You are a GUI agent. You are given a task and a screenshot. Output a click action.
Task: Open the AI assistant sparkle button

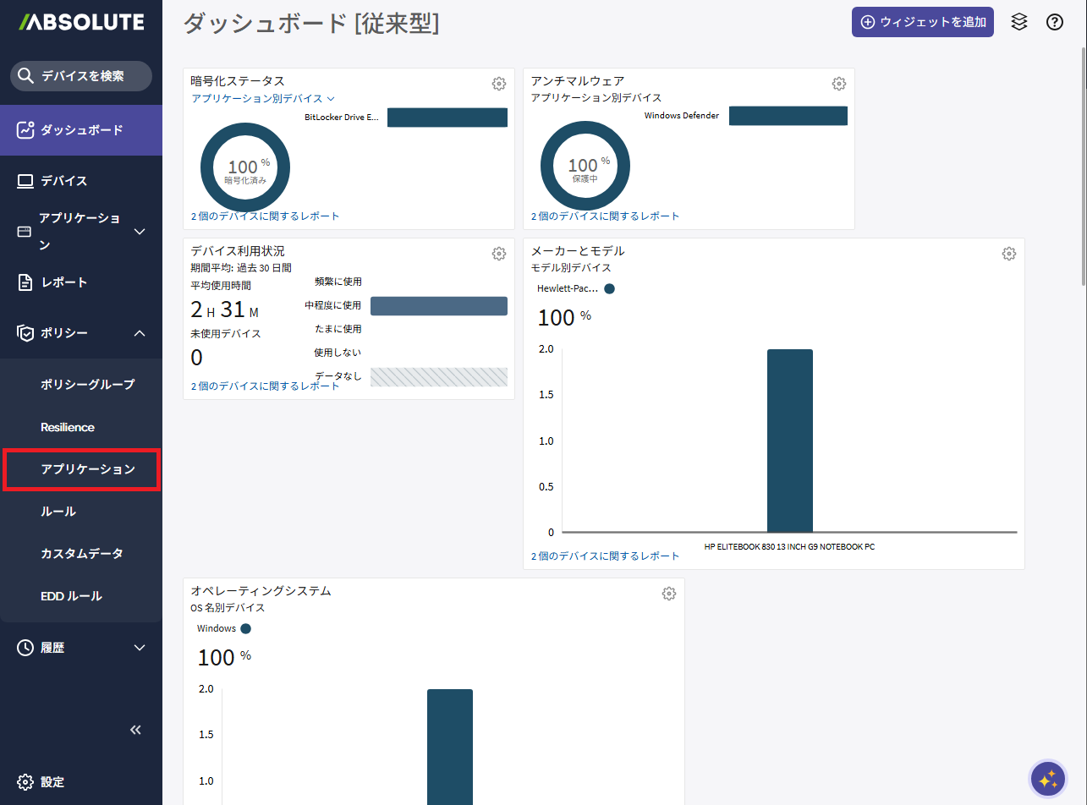click(1048, 779)
